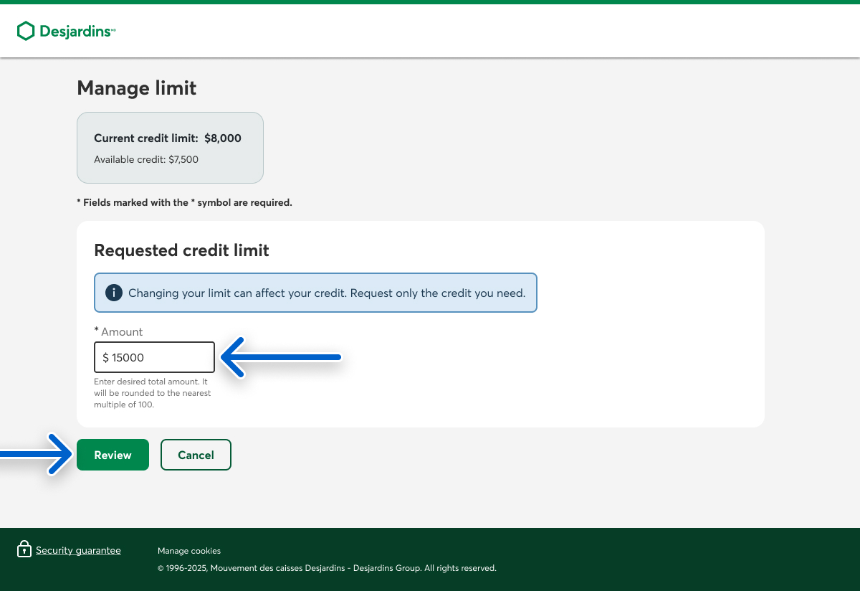860x591 pixels.
Task: Click the Requested credit limit heading
Action: [x=181, y=250]
